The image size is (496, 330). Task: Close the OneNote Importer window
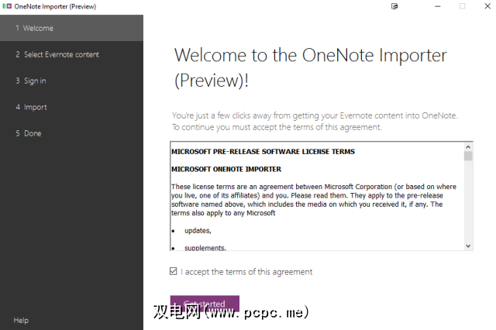coord(487,6)
